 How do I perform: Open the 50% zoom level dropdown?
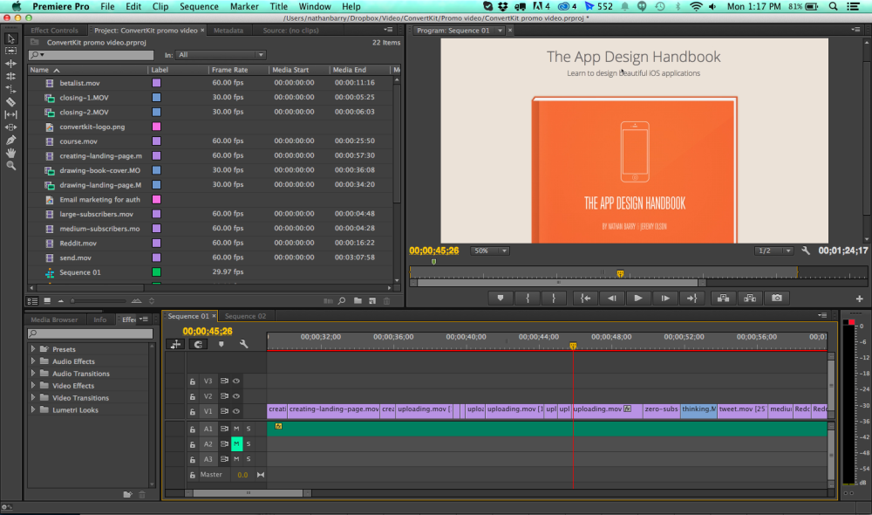coord(490,251)
